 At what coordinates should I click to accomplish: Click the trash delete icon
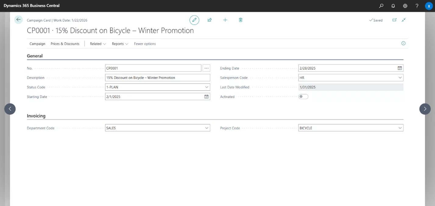click(x=240, y=20)
